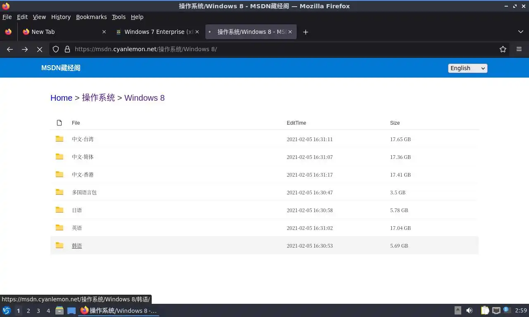Open the Bookmarks menu

coord(91,17)
